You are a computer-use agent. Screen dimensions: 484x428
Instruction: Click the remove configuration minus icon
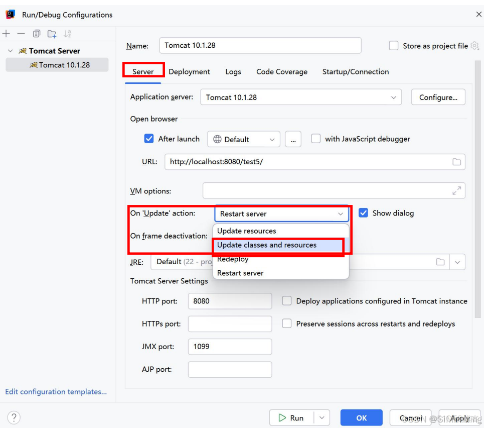coord(21,34)
